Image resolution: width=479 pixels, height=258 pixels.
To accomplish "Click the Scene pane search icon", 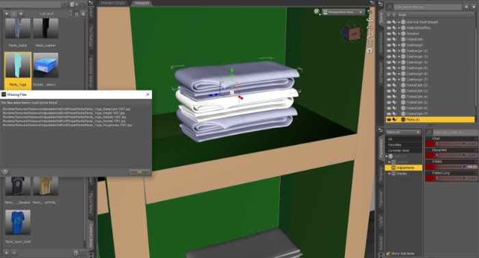I will [390, 6].
